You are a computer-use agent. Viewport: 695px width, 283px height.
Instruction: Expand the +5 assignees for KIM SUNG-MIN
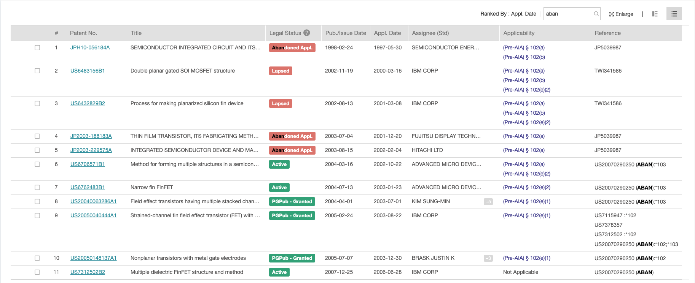(488, 202)
